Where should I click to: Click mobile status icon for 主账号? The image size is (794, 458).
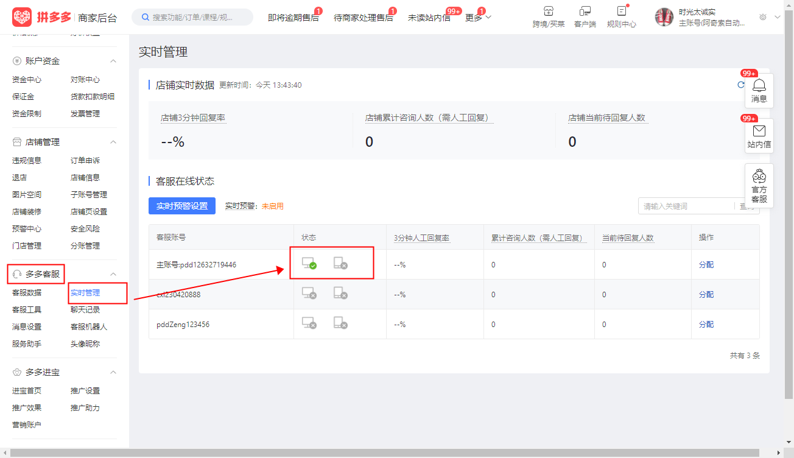(x=340, y=263)
